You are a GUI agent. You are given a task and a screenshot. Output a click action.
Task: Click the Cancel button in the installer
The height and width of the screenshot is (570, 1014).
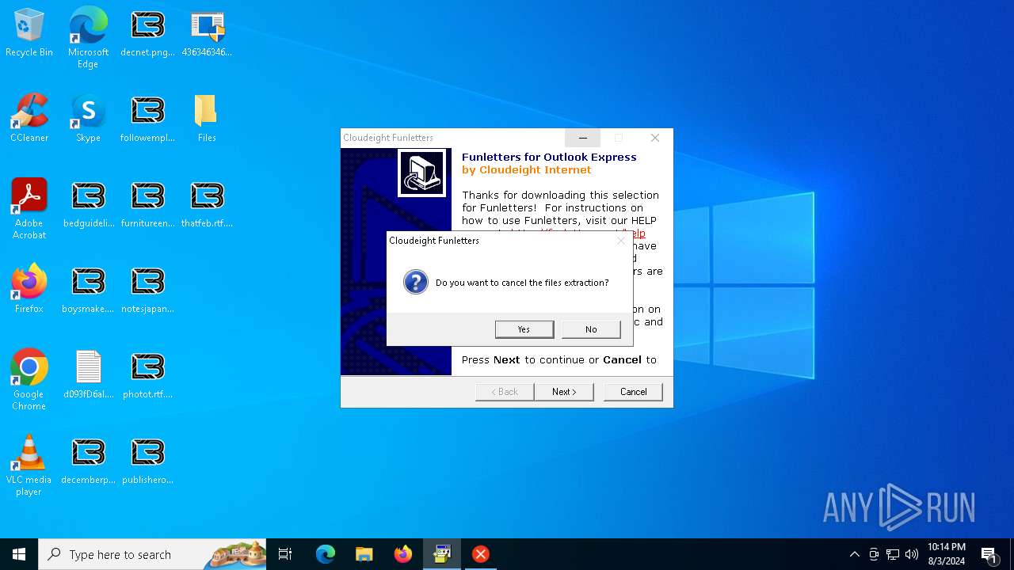coord(633,392)
